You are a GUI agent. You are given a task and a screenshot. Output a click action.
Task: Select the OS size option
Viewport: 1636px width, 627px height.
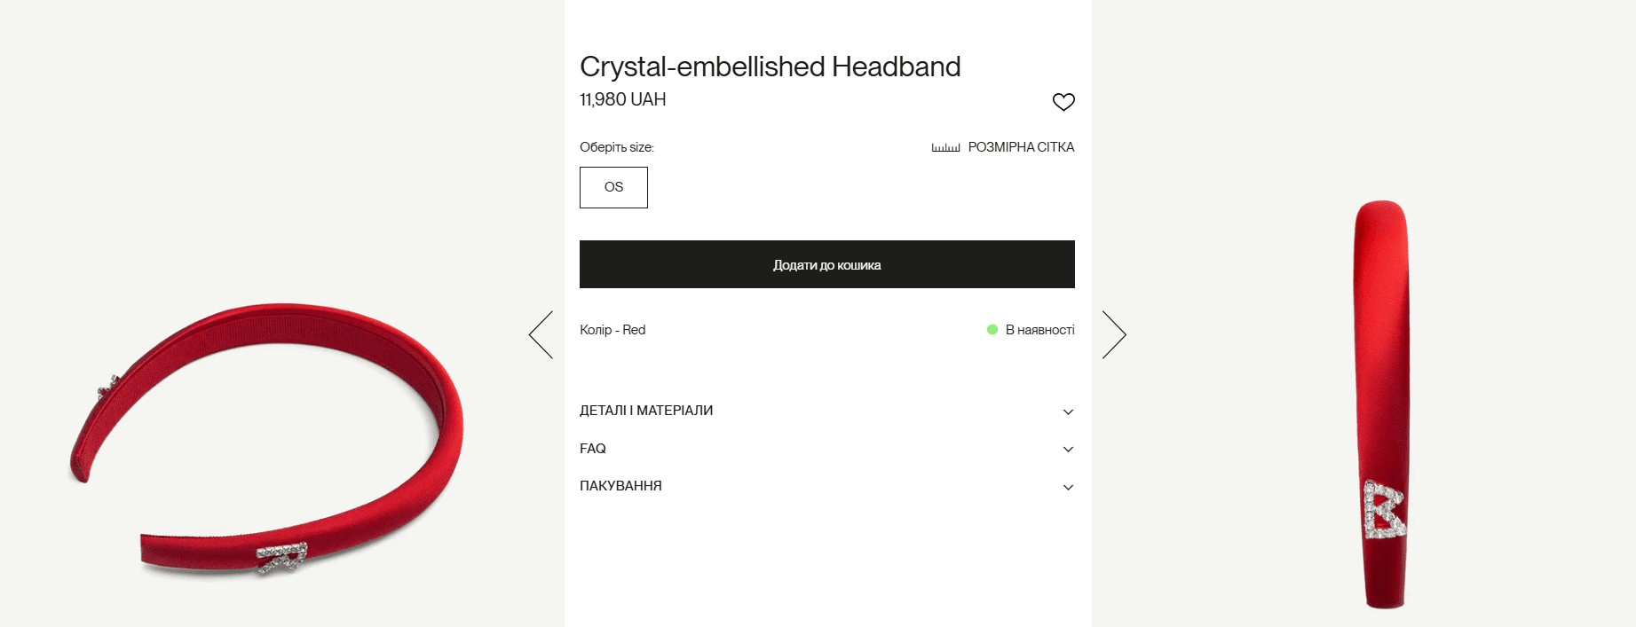pos(613,187)
